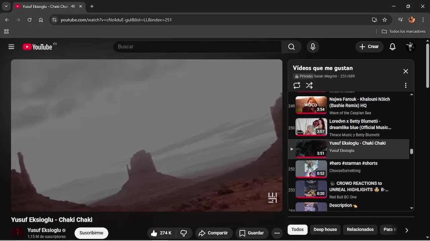
Task: Open the browser profile avatar
Action: 412,20
